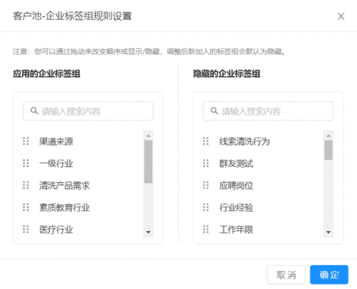Select 应聘岗位 tag group
Screen dimensions: 357x289
point(236,185)
